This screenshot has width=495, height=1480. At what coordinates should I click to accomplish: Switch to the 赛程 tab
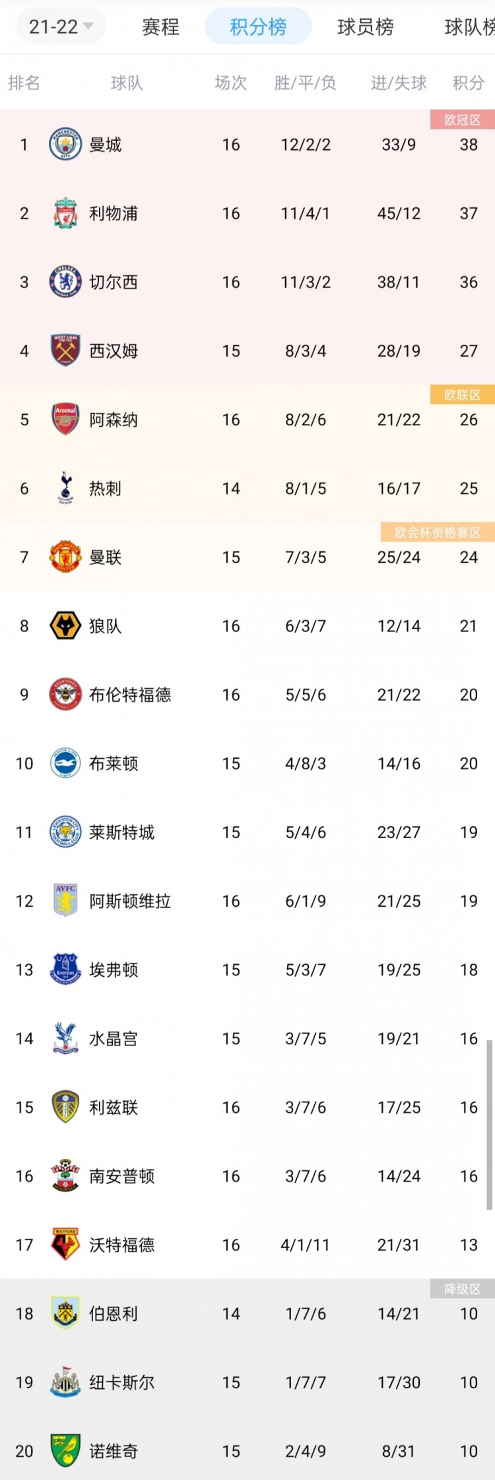160,26
